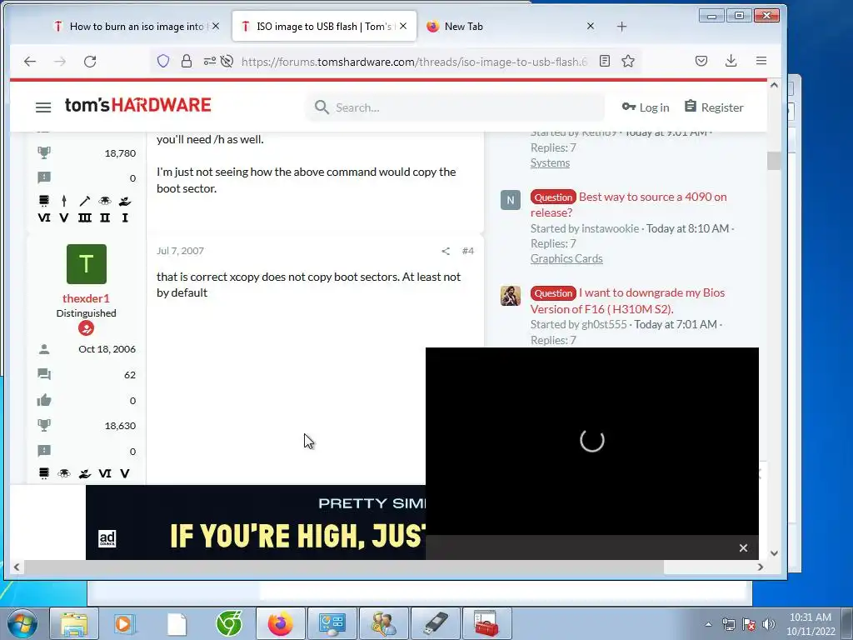Viewport: 853px width, 640px height.
Task: Click the site padlock security icon
Action: click(187, 62)
